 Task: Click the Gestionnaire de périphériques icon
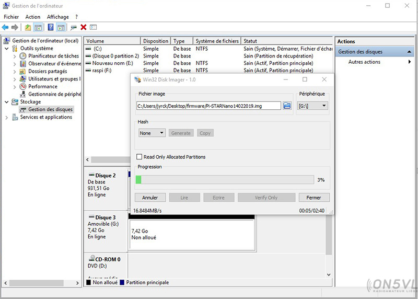pos(23,94)
